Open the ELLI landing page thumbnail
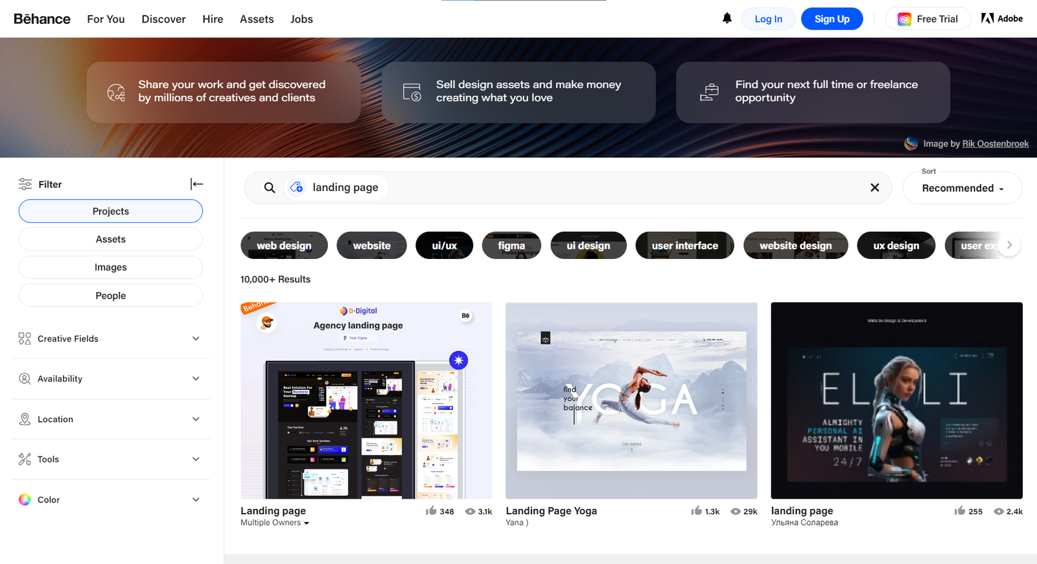1037x564 pixels. pyautogui.click(x=896, y=400)
